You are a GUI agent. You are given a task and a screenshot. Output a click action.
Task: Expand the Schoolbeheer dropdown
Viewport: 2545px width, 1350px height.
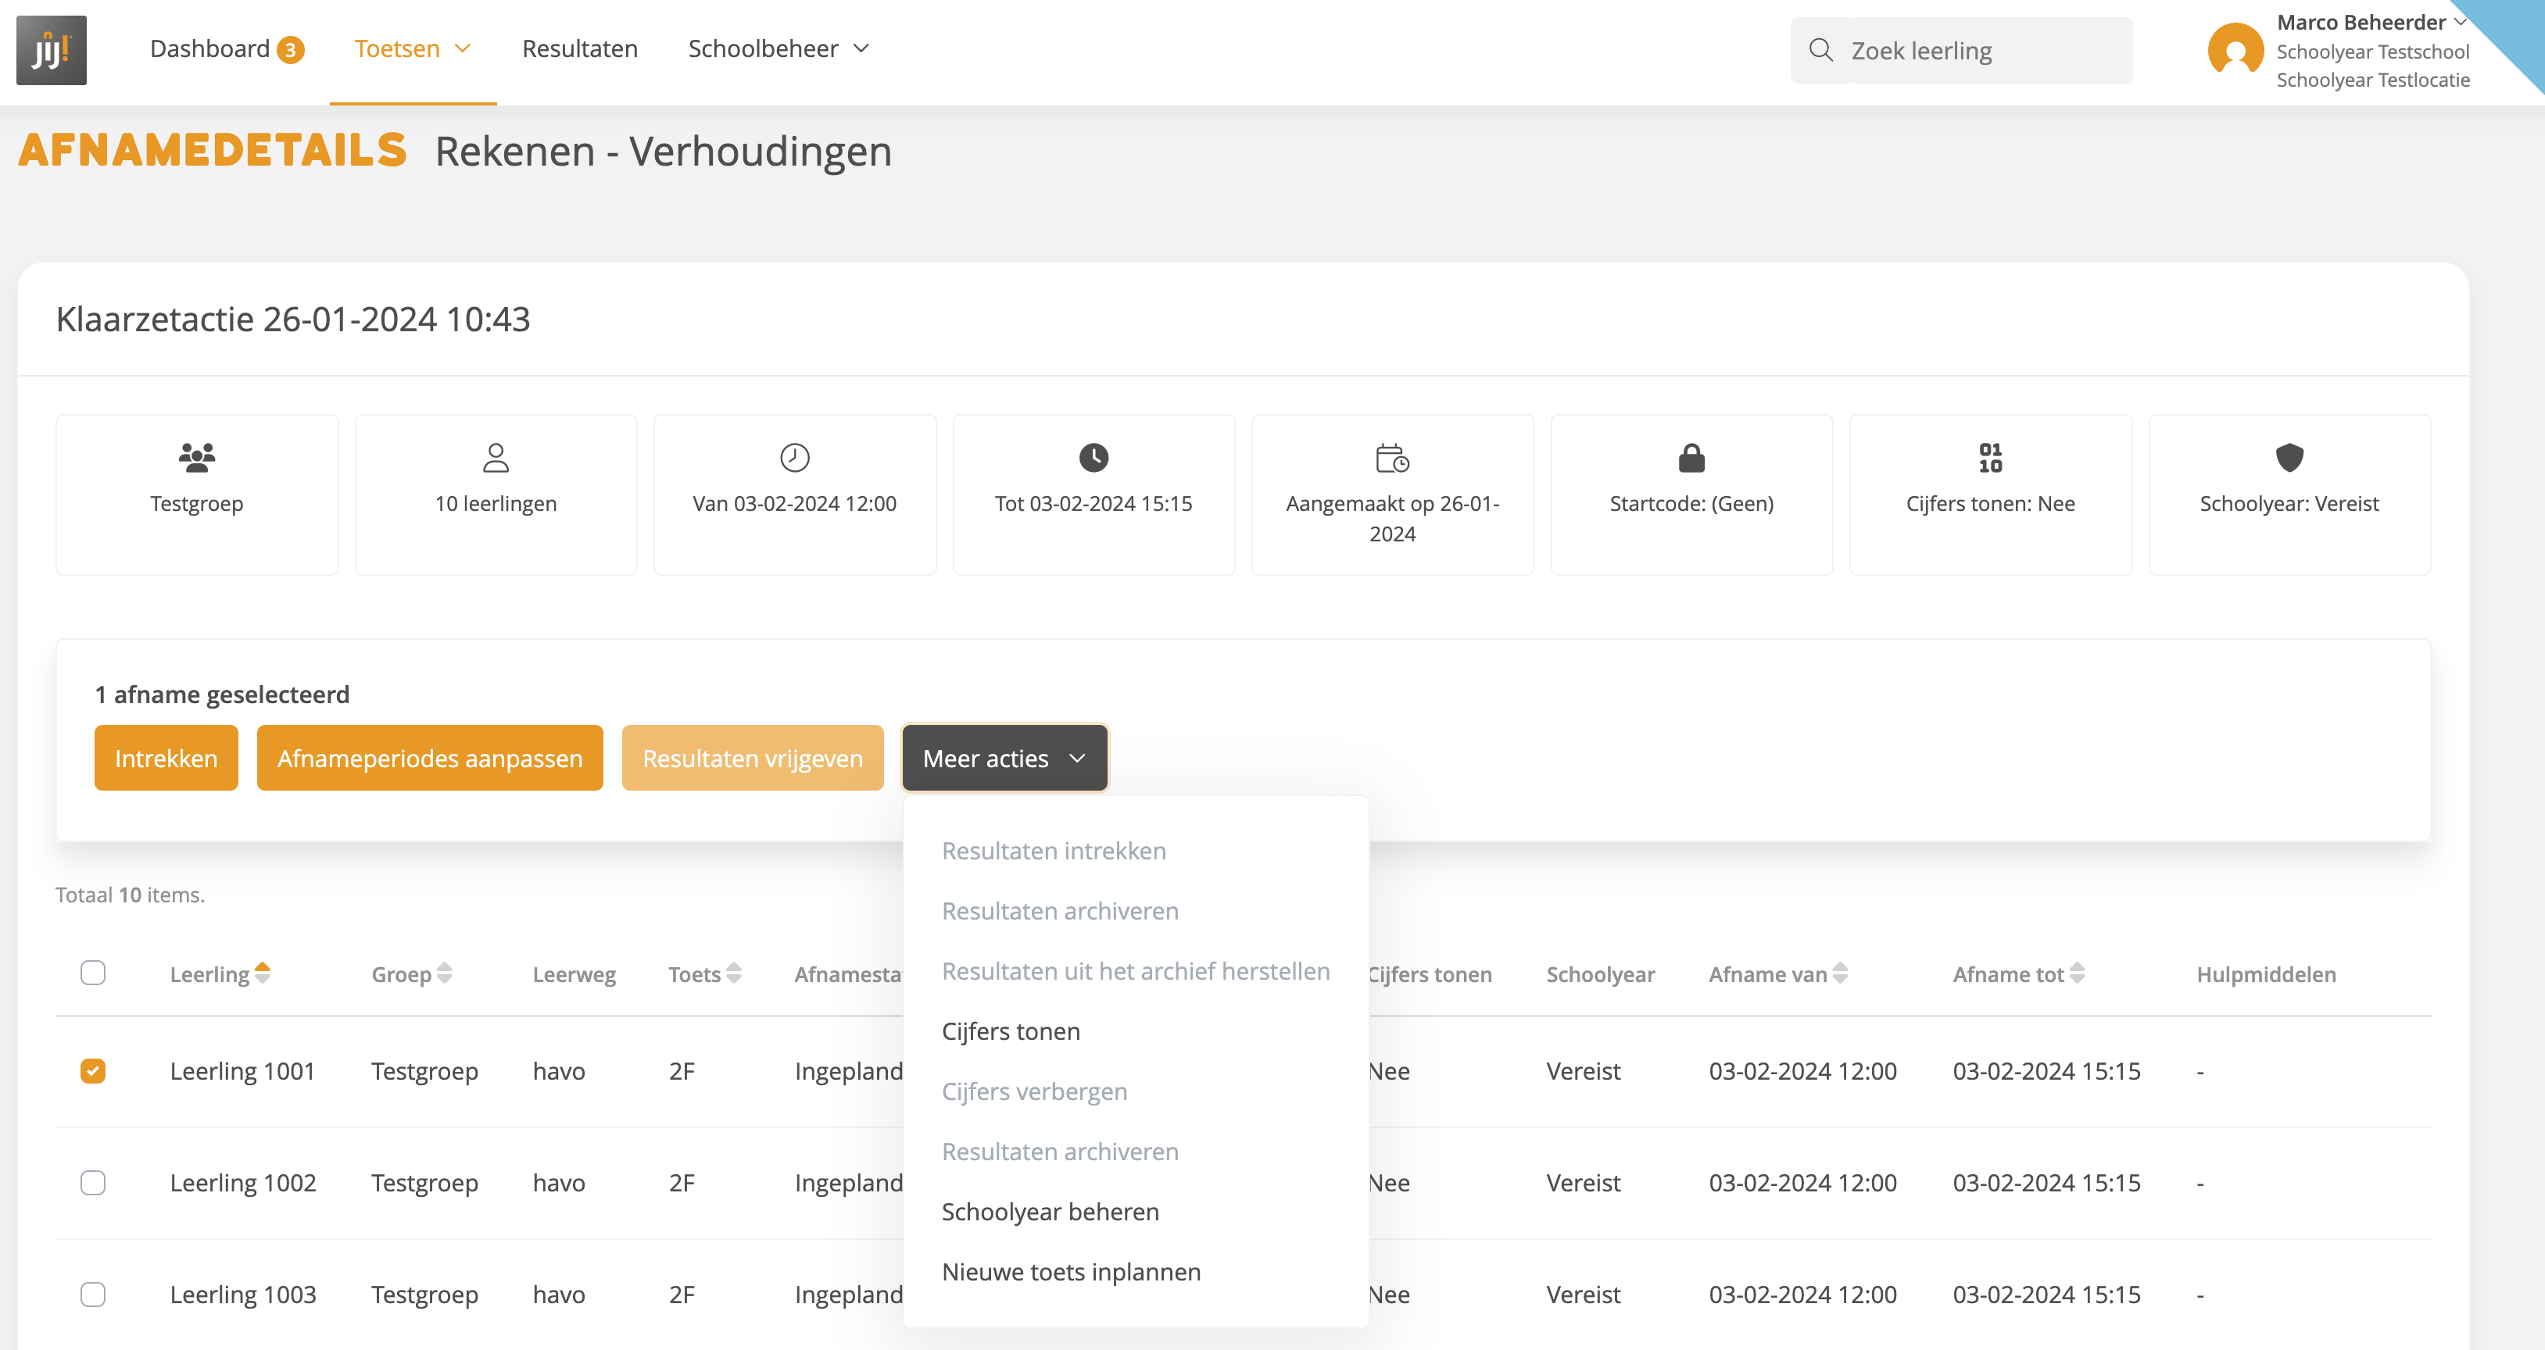tap(779, 49)
